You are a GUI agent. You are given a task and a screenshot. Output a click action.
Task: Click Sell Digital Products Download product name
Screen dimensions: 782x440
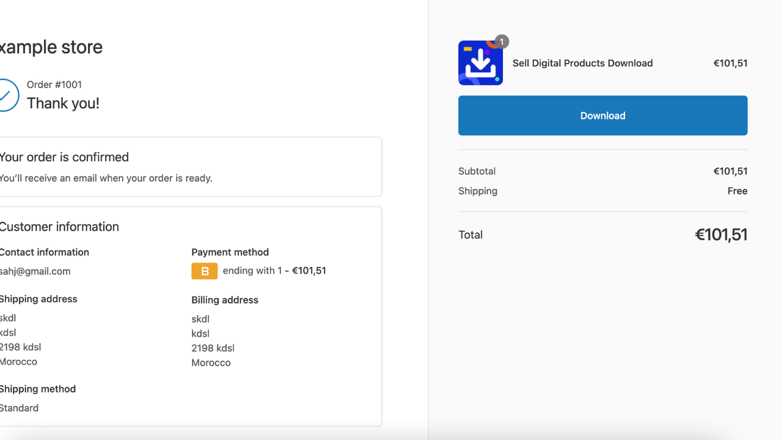[x=583, y=63]
